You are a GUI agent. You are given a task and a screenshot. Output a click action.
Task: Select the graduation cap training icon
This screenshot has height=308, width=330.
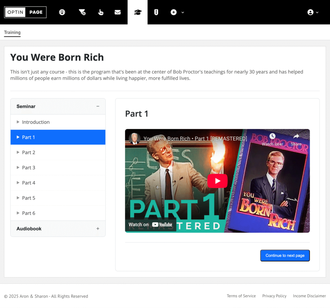pyautogui.click(x=138, y=12)
